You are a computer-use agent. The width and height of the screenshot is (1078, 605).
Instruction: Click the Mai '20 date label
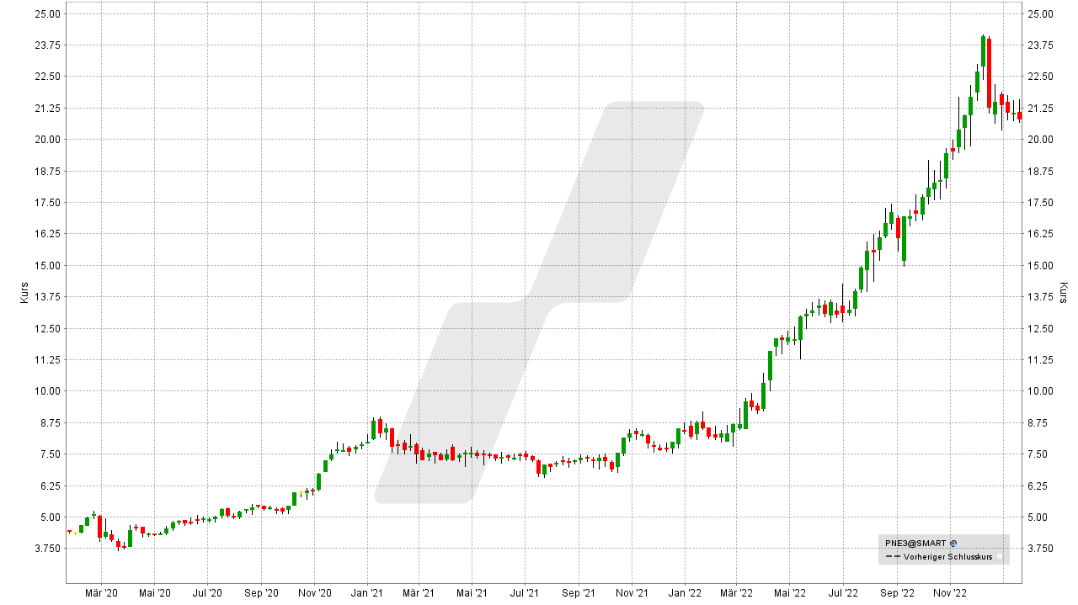pos(154,593)
